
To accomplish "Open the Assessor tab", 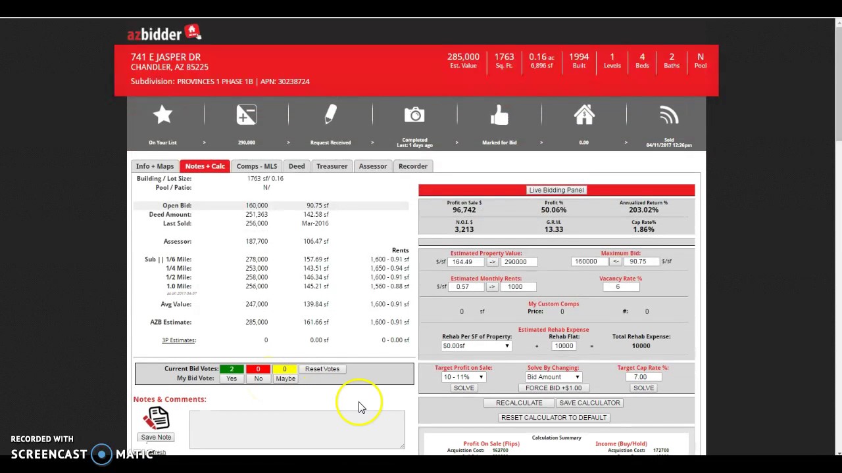I will coord(373,166).
